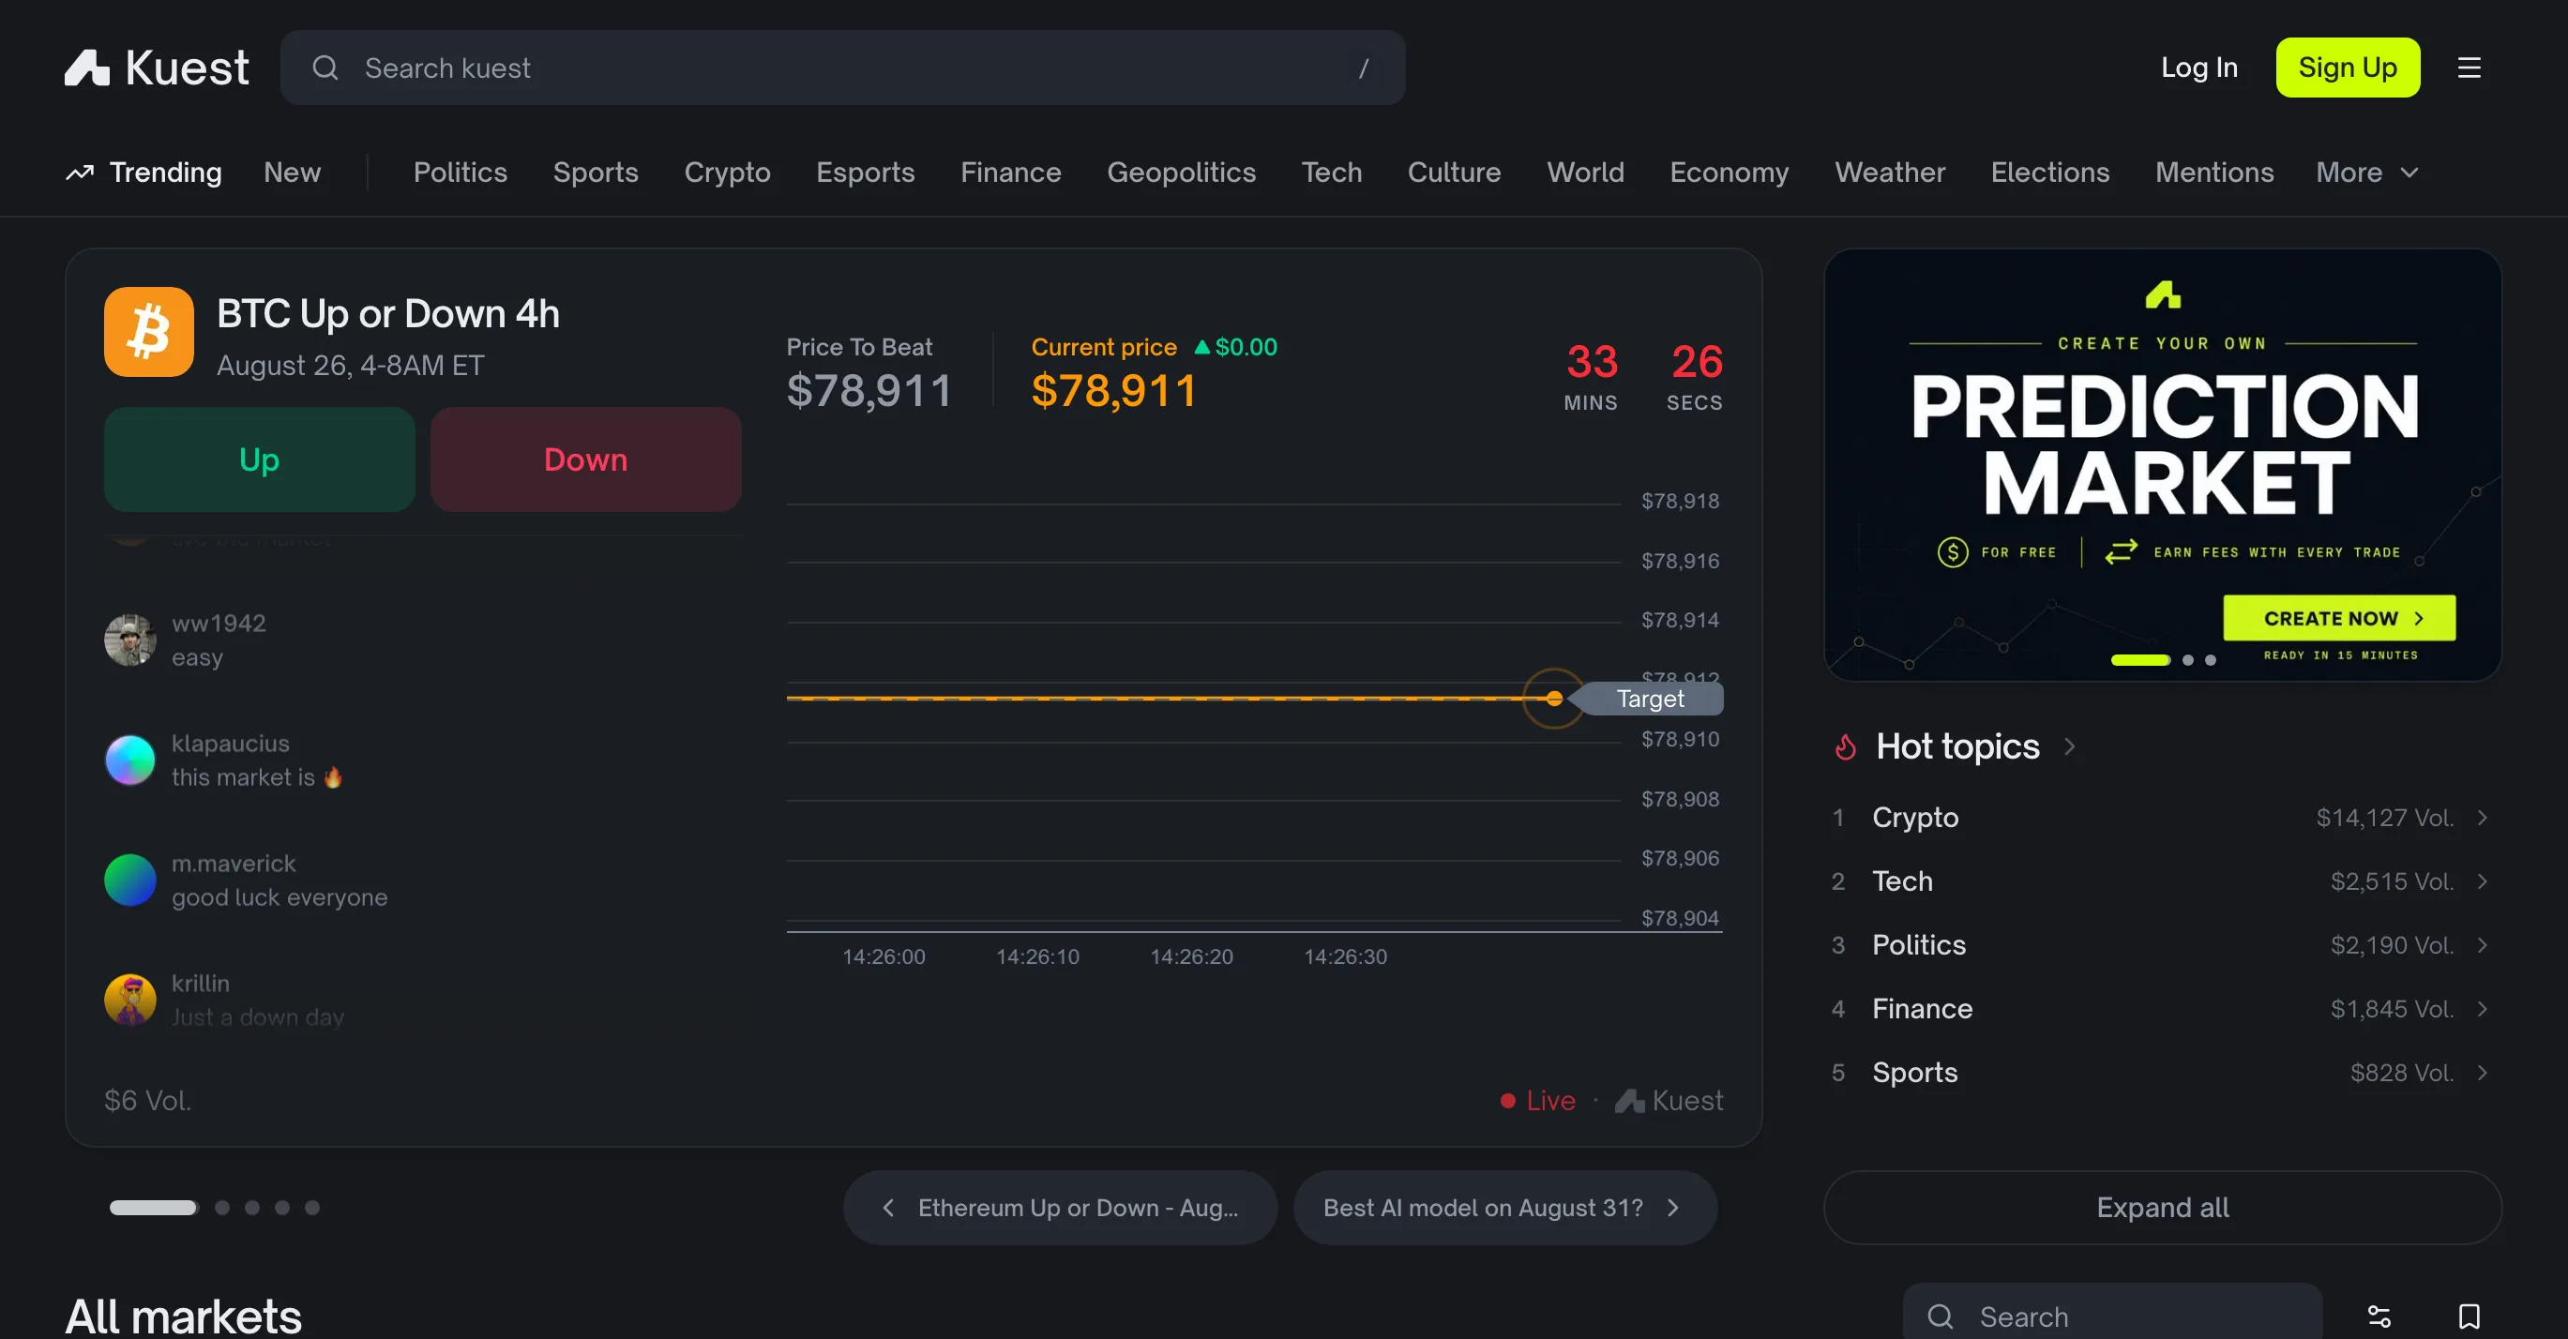
Task: Open the Sports category tab
Action: [x=596, y=173]
